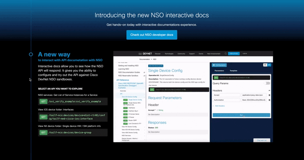
Task: Click the Authorization header name field
Action: click(x=226, y=100)
